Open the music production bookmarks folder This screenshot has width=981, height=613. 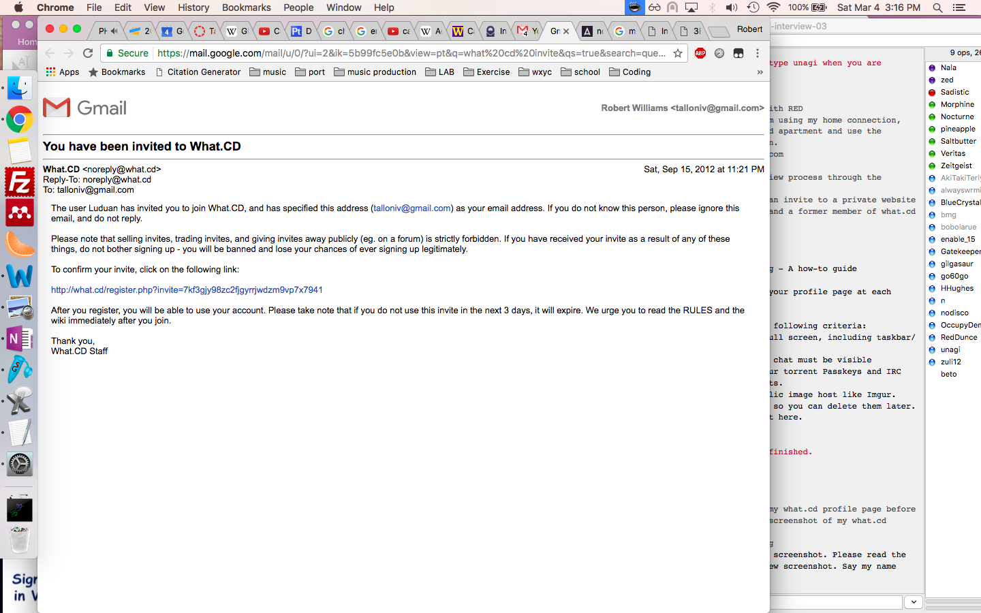coord(375,72)
